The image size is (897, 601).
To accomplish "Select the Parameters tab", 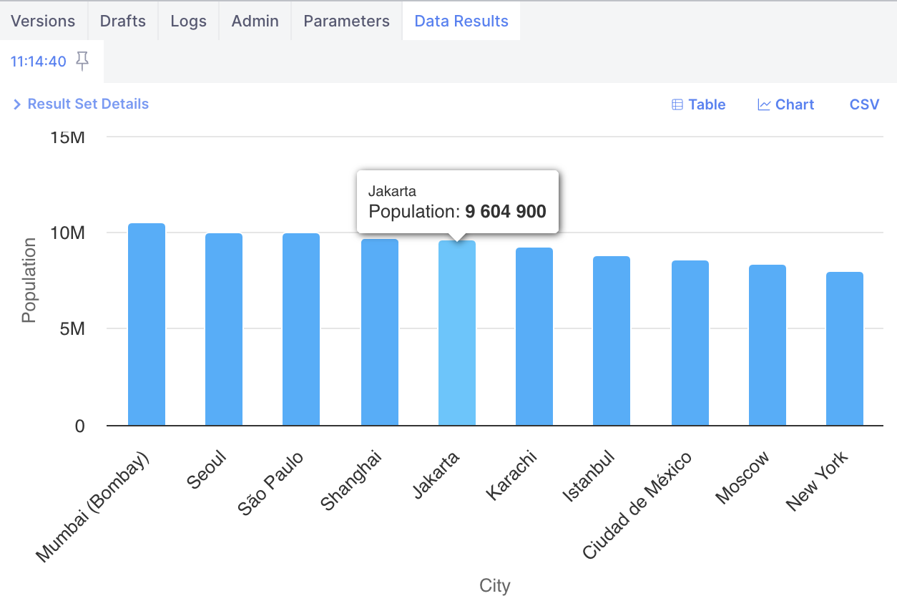I will coord(346,21).
